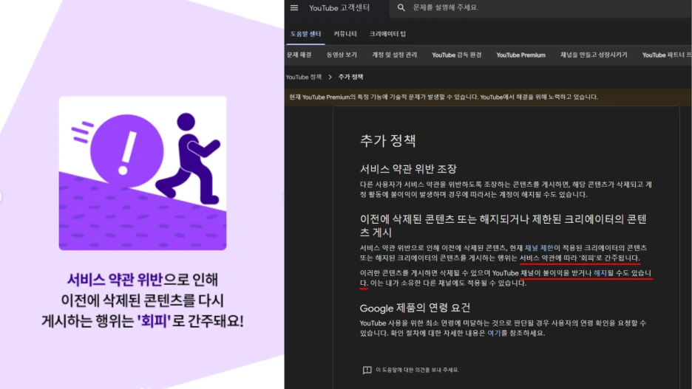Screen dimensions: 692x389
Task: Open the '계정 및 설정 관리' category
Action: [x=394, y=55]
